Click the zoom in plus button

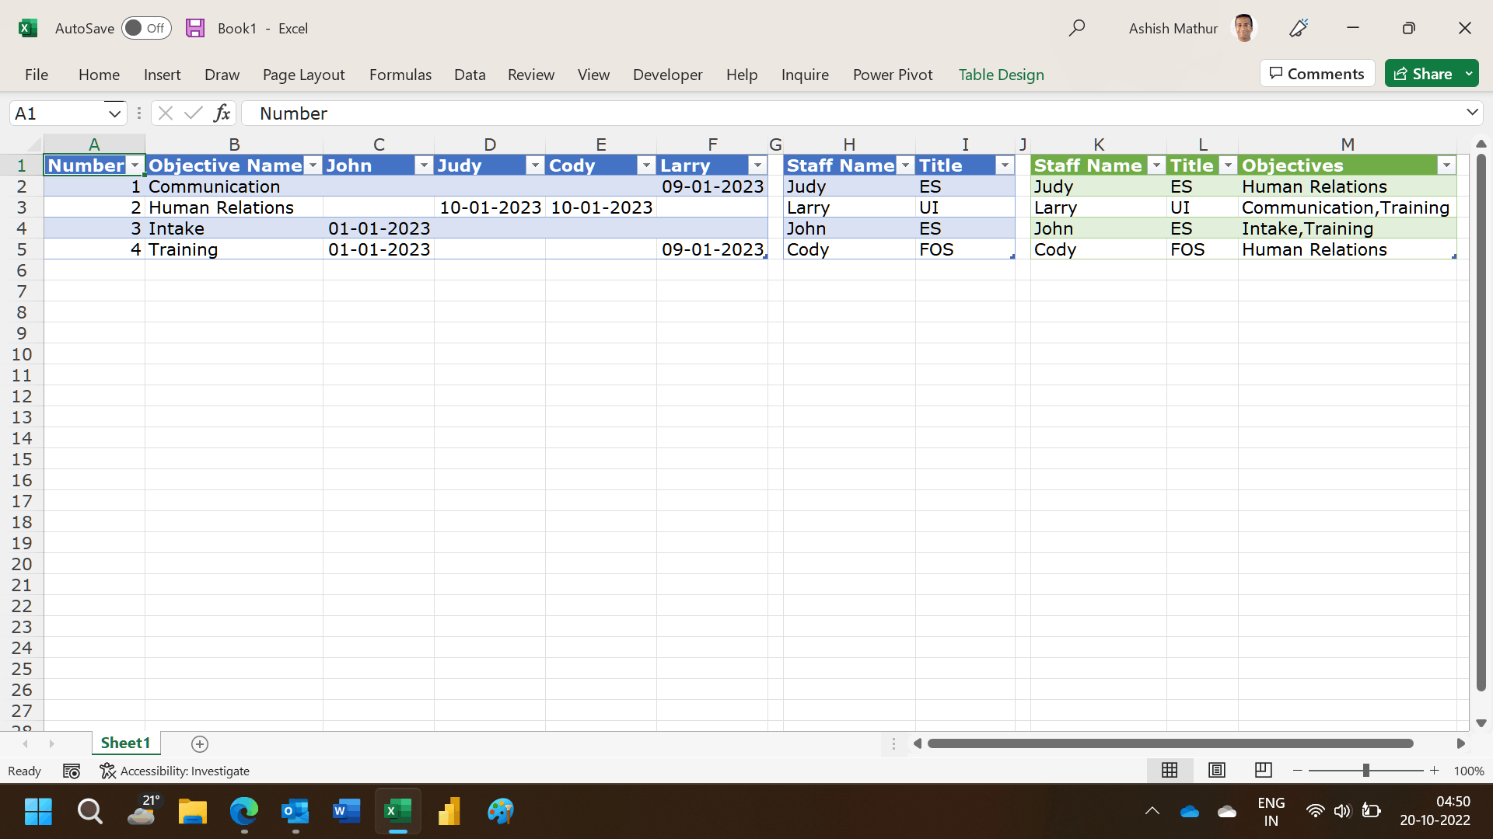click(1435, 771)
